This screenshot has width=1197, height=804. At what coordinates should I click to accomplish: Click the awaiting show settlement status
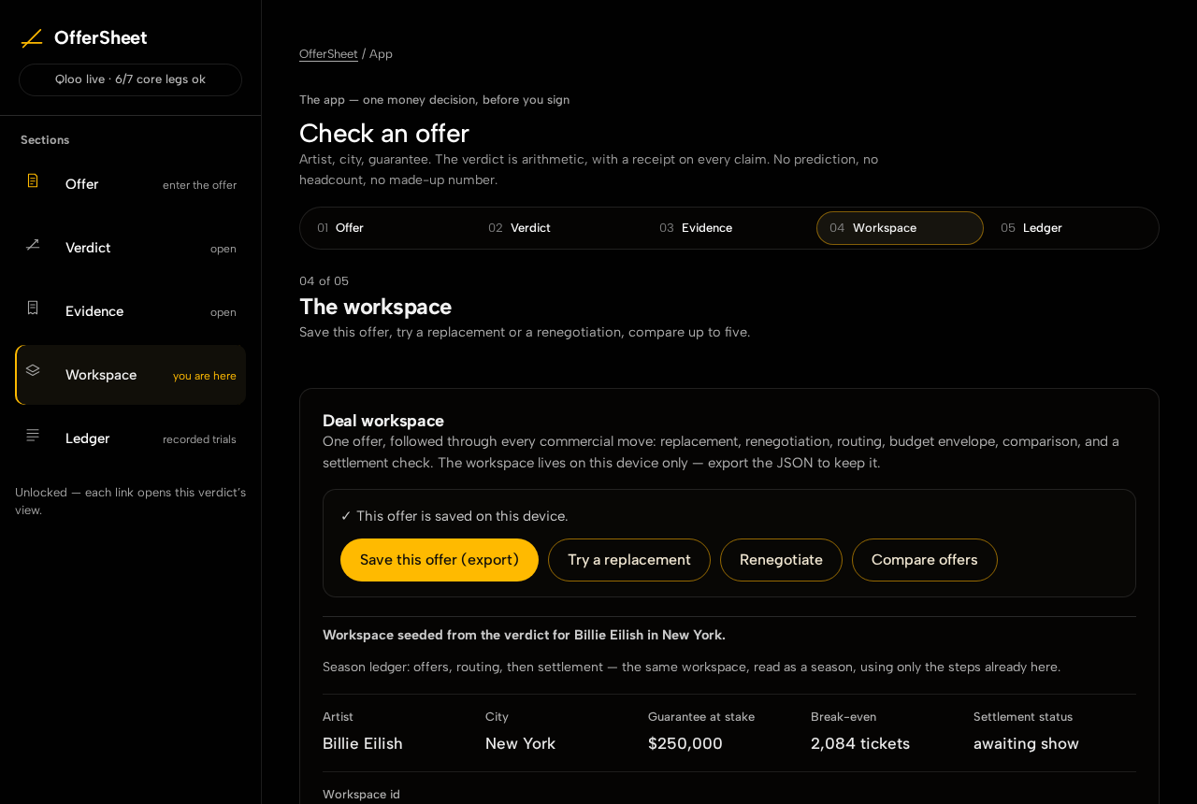(x=1026, y=744)
